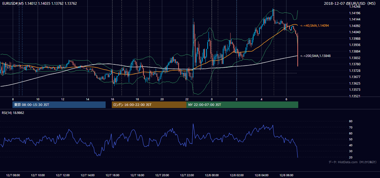Click RSI scale value 40
Image resolution: width=380 pixels, height=178 pixels.
tap(351, 145)
